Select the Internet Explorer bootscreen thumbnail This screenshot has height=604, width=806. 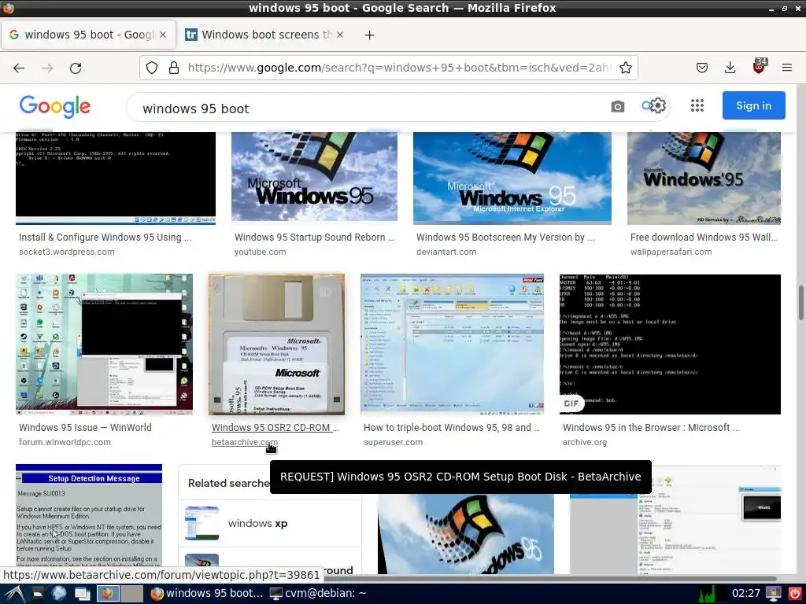pyautogui.click(x=512, y=179)
